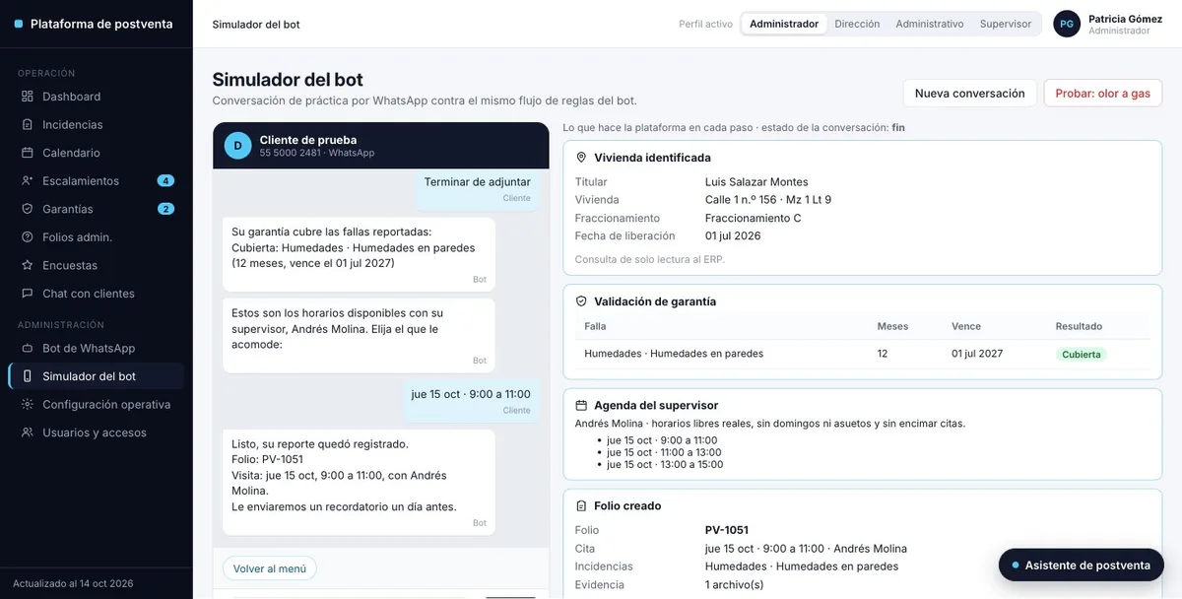Click the Simulador del bot breadcrumb in header

(256, 24)
